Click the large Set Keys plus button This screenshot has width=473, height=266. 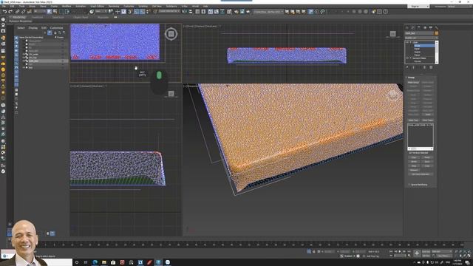point(417,253)
